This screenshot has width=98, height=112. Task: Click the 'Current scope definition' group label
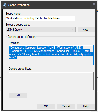coord(22,37)
